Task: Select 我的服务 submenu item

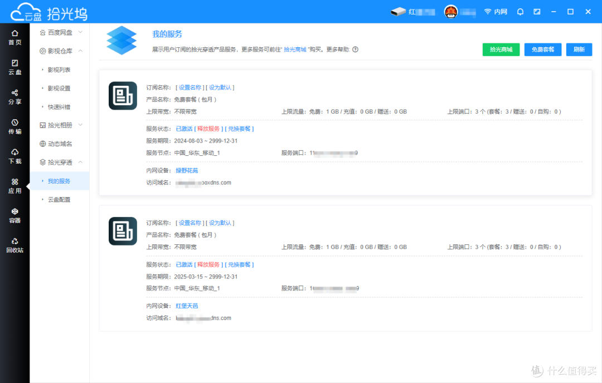Action: [59, 181]
